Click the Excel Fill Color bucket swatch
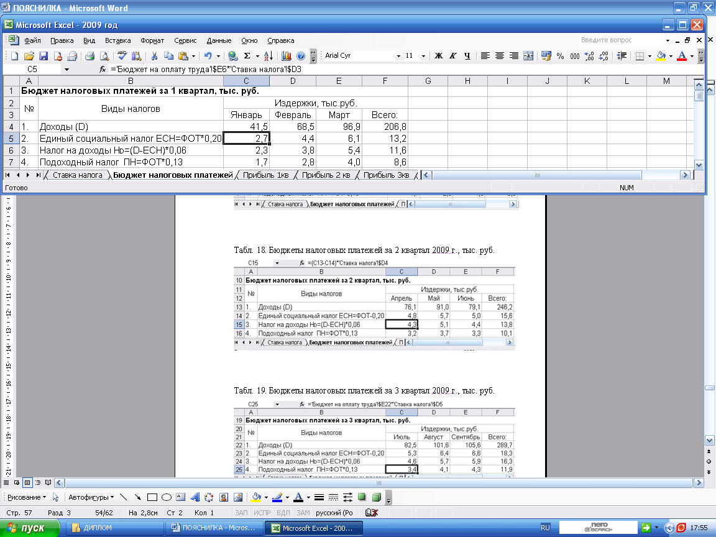 (660, 56)
